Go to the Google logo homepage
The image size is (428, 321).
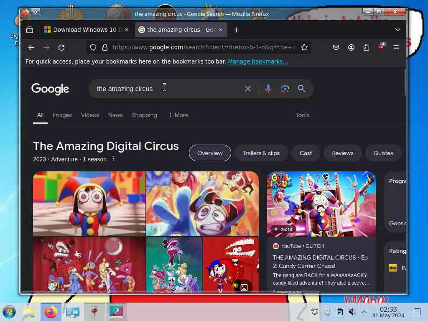(50, 89)
